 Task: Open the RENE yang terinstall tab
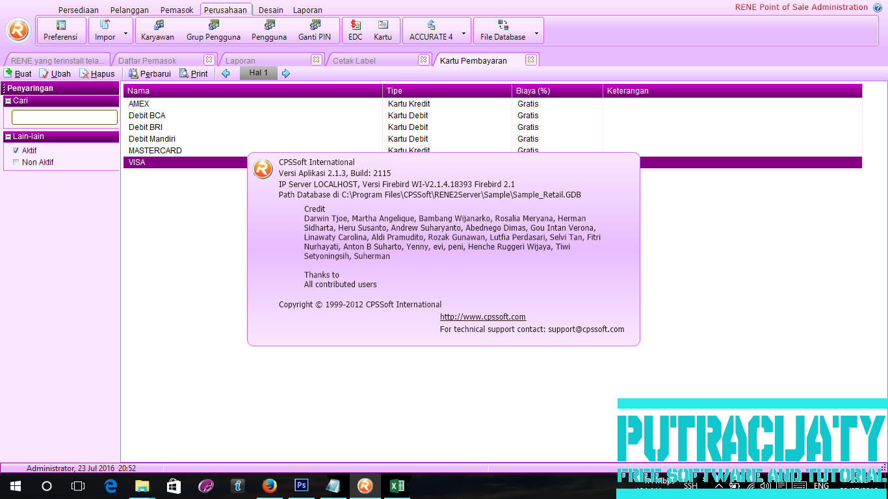pyautogui.click(x=57, y=60)
